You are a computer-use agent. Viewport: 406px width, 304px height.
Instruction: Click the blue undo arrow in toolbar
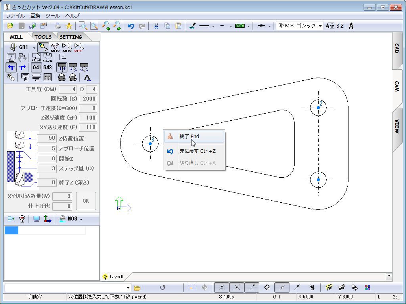[131, 26]
